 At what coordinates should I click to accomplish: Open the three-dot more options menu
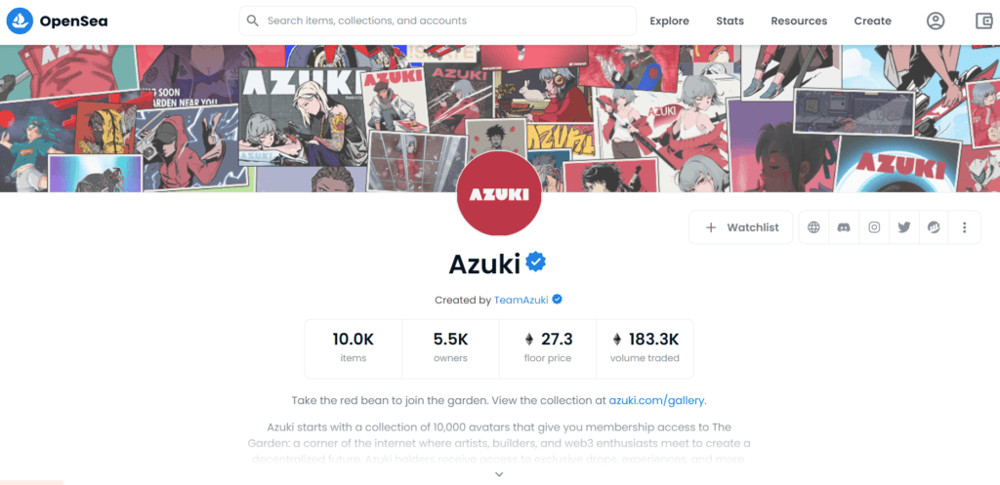point(964,227)
